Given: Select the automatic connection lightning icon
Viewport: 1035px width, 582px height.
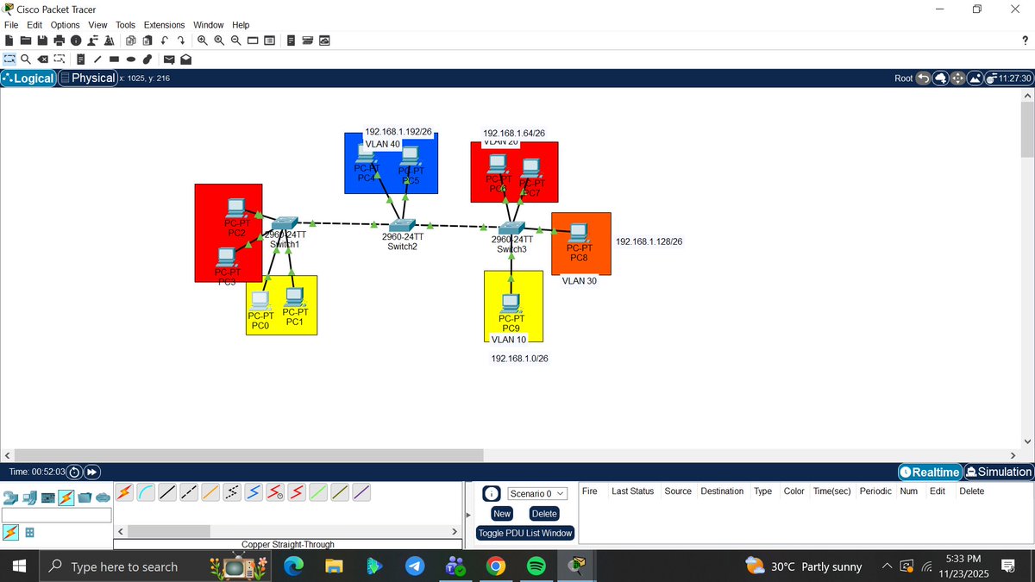Looking at the screenshot, I should point(126,492).
